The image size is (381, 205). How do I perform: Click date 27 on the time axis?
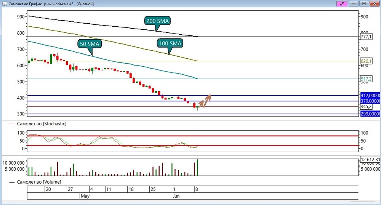coord(70,189)
